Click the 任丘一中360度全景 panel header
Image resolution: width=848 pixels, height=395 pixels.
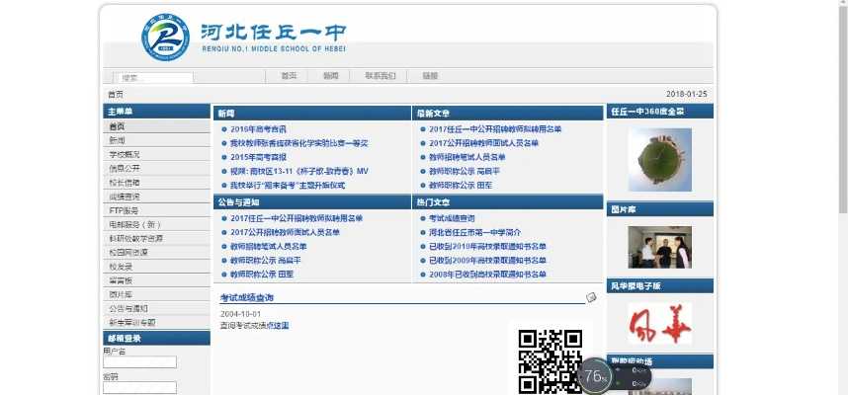(660, 112)
